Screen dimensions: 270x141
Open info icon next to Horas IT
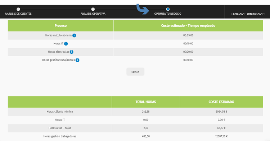point(66,44)
